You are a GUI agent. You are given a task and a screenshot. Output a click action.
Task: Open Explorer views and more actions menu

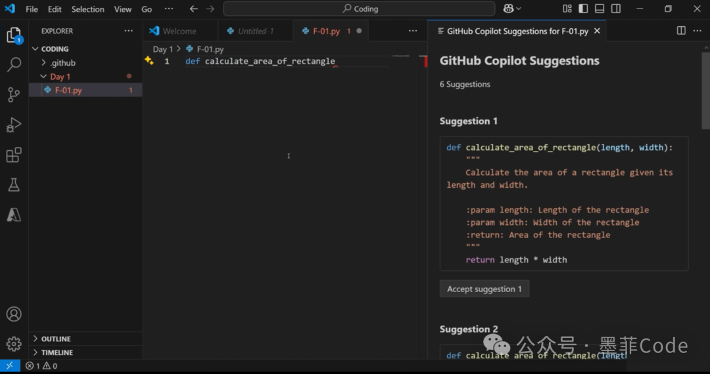coord(129,31)
